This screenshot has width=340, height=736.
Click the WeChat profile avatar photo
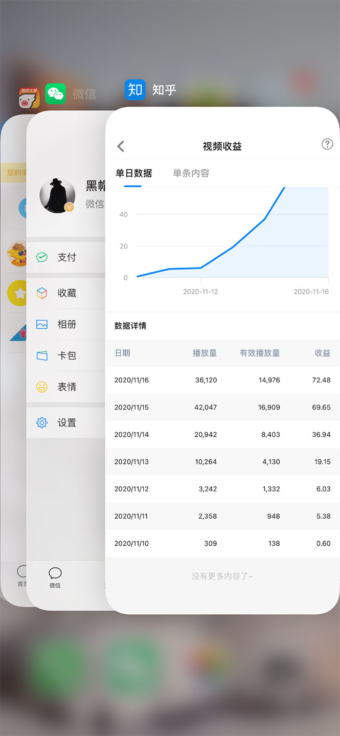click(x=57, y=195)
